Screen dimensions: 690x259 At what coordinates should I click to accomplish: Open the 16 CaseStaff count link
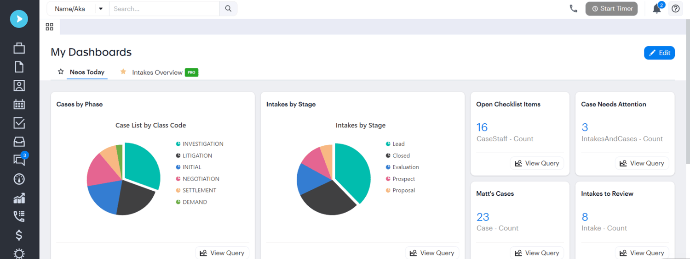[482, 127]
